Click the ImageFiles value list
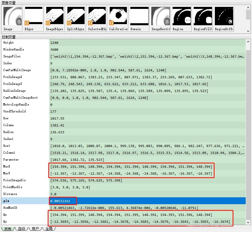 coord(147,56)
